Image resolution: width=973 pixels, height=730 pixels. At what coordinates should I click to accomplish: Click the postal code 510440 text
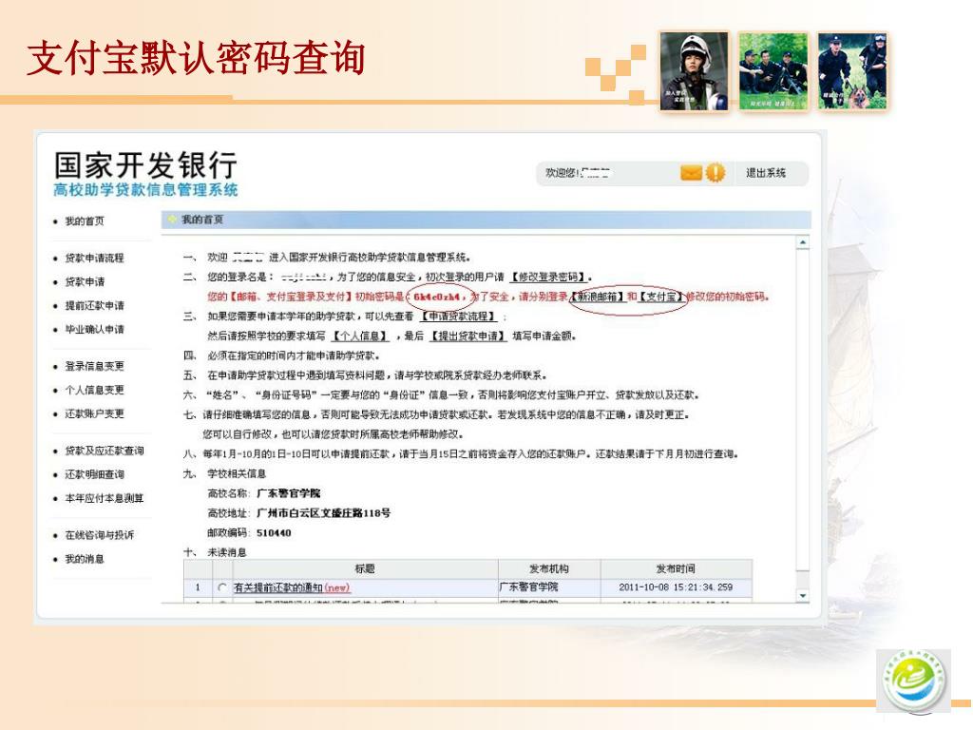coord(274,532)
